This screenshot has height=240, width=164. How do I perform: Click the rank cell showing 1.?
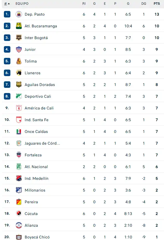7,14
